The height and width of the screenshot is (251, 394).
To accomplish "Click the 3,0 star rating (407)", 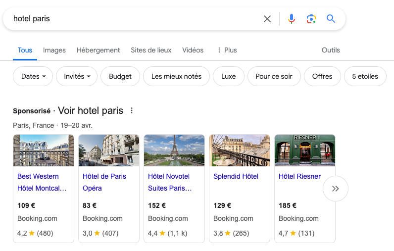I will click(x=100, y=233).
